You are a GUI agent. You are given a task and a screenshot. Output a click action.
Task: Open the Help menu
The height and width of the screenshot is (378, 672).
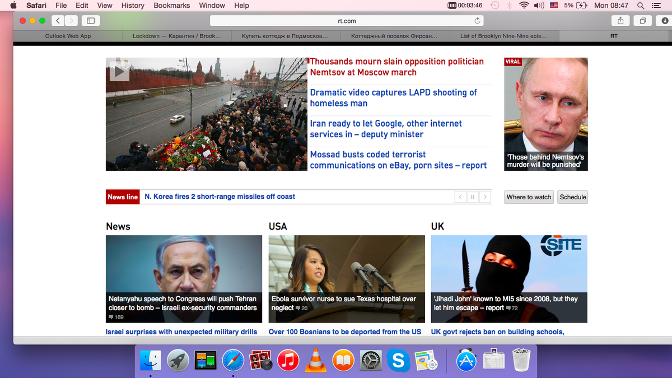coord(242,6)
